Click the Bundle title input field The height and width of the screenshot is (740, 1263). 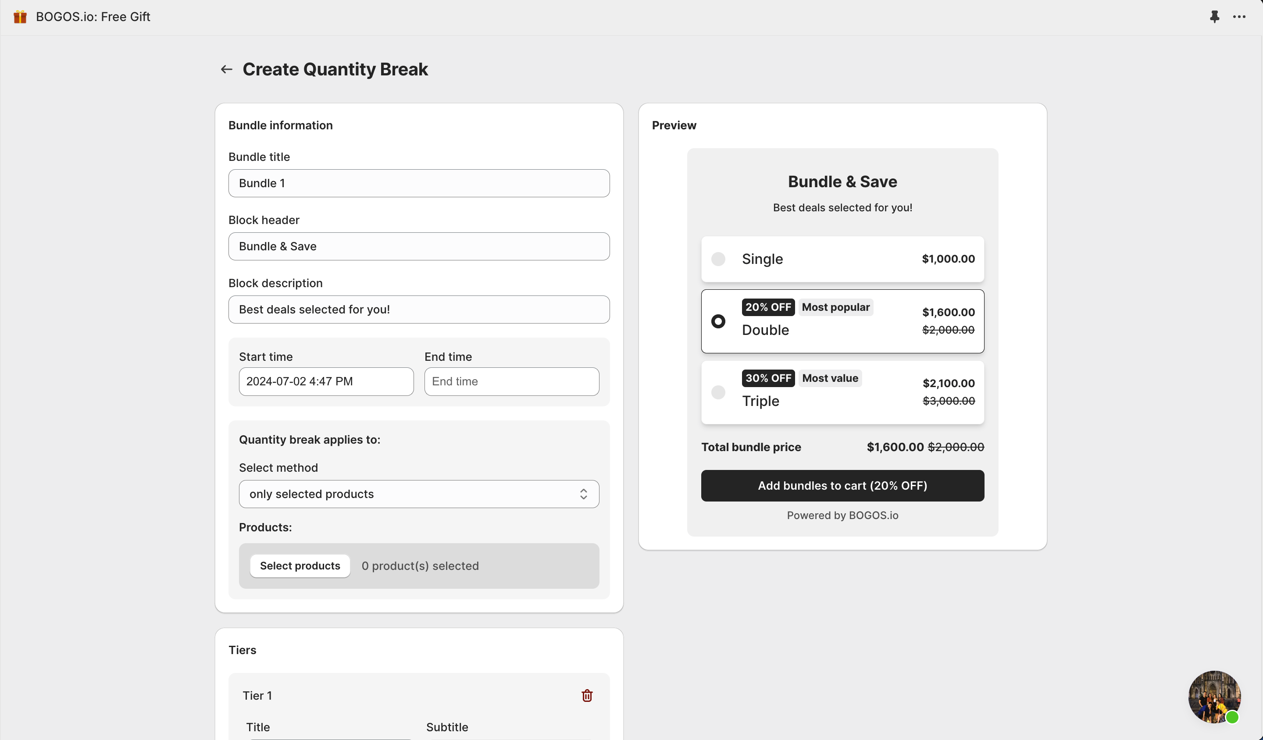point(419,183)
